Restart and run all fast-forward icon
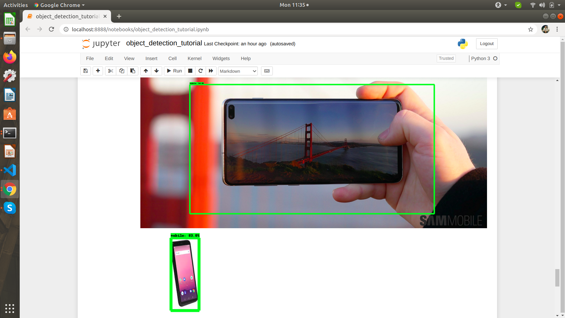The width and height of the screenshot is (565, 318). pos(211,71)
